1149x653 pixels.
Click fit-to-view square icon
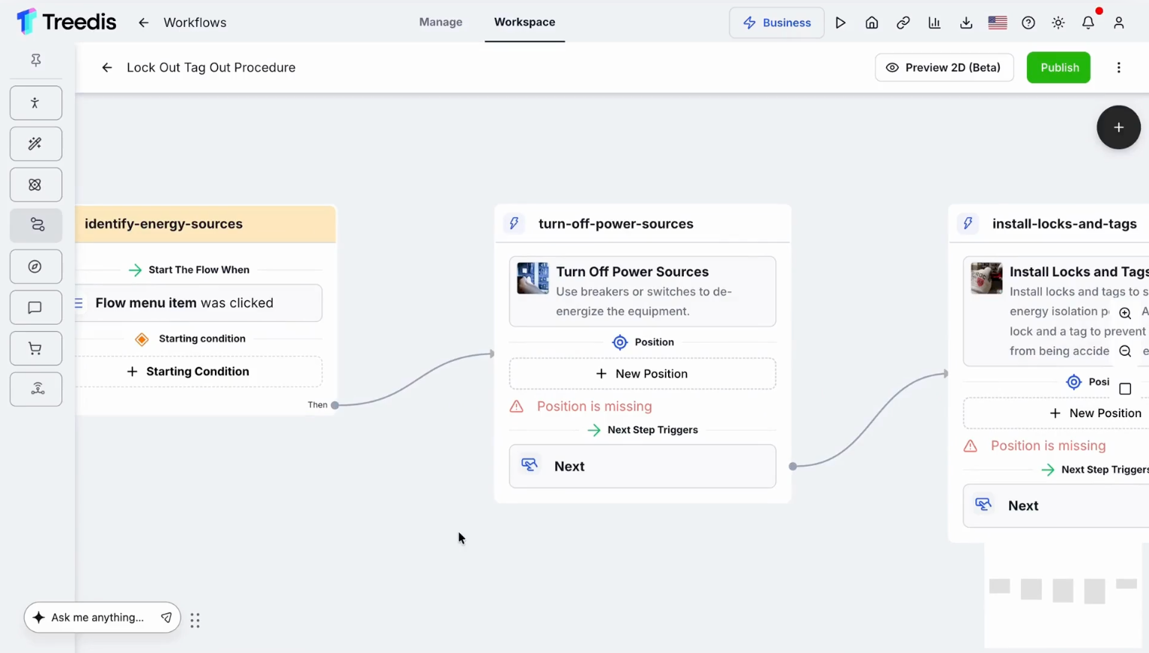(x=1125, y=389)
